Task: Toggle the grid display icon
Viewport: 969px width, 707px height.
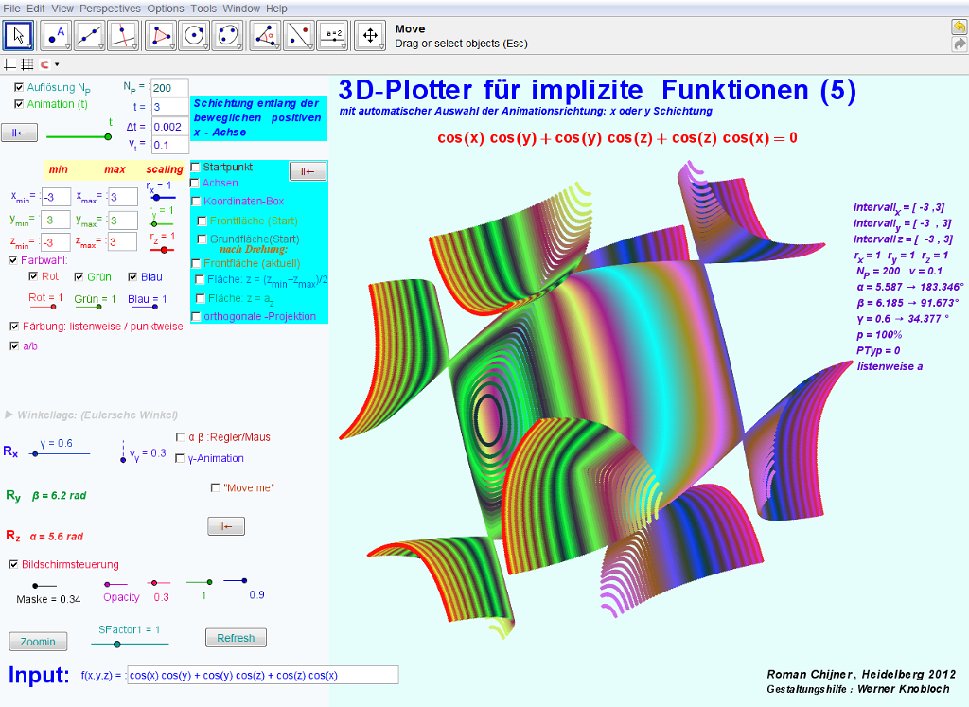Action: pos(26,64)
